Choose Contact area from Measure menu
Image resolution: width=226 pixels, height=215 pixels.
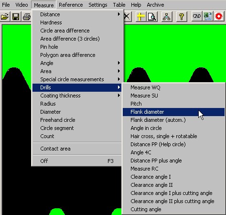(x=77, y=149)
